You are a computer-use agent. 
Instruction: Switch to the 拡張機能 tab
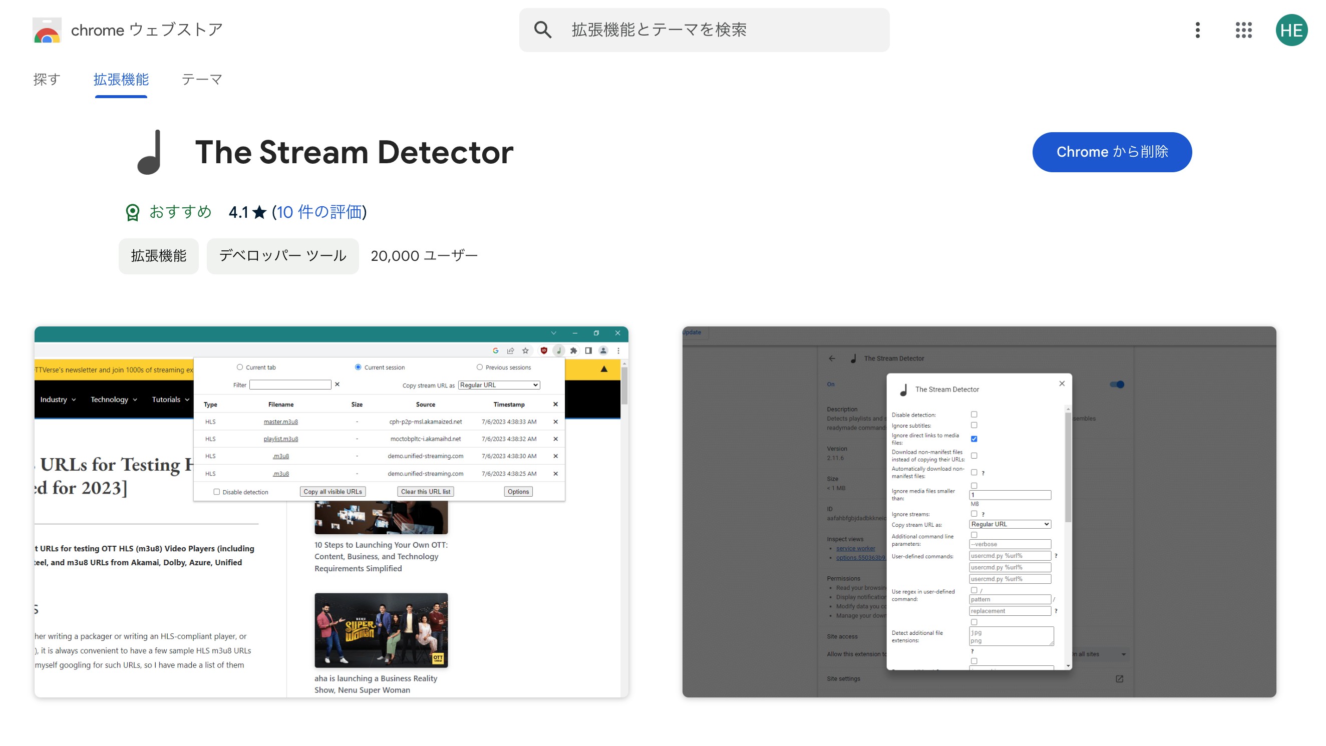[121, 79]
